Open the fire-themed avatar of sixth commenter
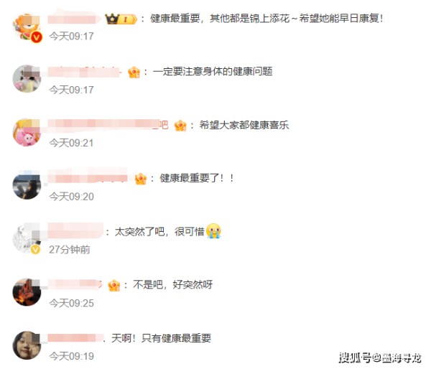The height and width of the screenshot is (369, 431). [x=27, y=292]
